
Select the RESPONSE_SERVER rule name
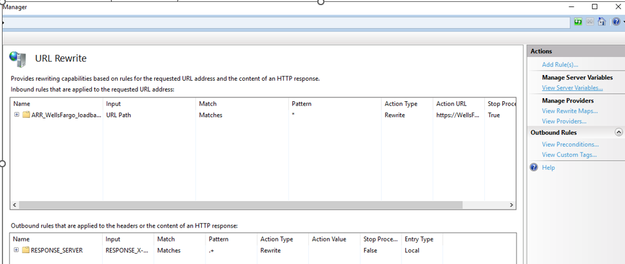click(57, 250)
